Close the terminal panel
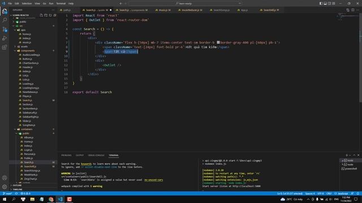 pyautogui.click(x=358, y=156)
